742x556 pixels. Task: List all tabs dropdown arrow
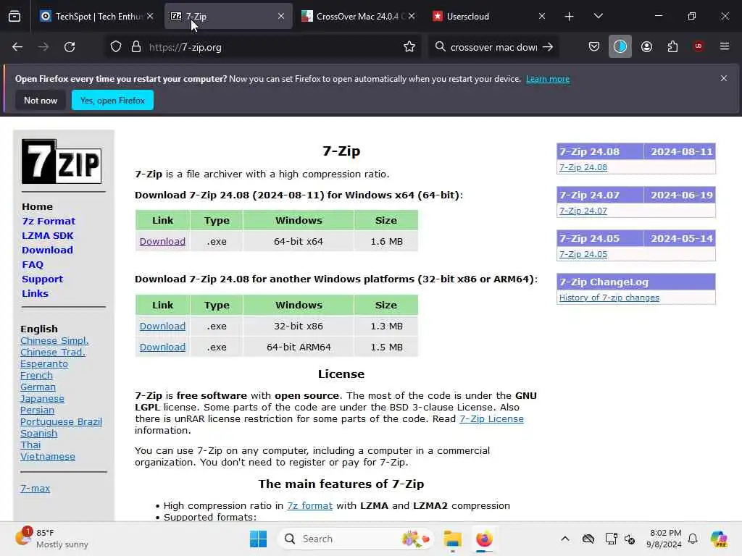(598, 16)
